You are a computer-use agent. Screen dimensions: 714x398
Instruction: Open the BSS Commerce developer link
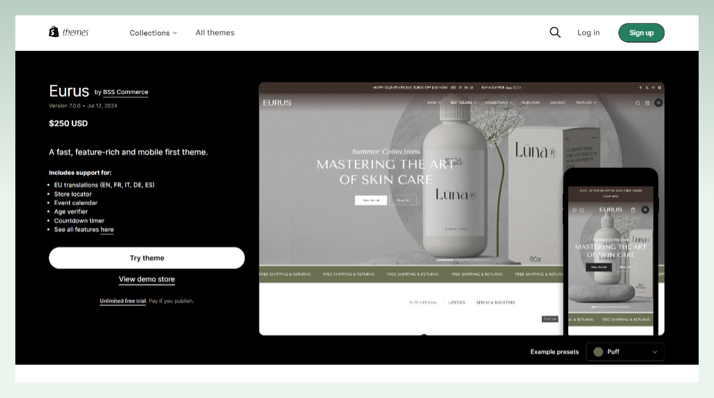pyautogui.click(x=126, y=92)
